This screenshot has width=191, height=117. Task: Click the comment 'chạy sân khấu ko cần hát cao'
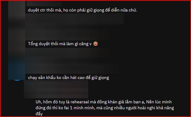click(x=68, y=78)
